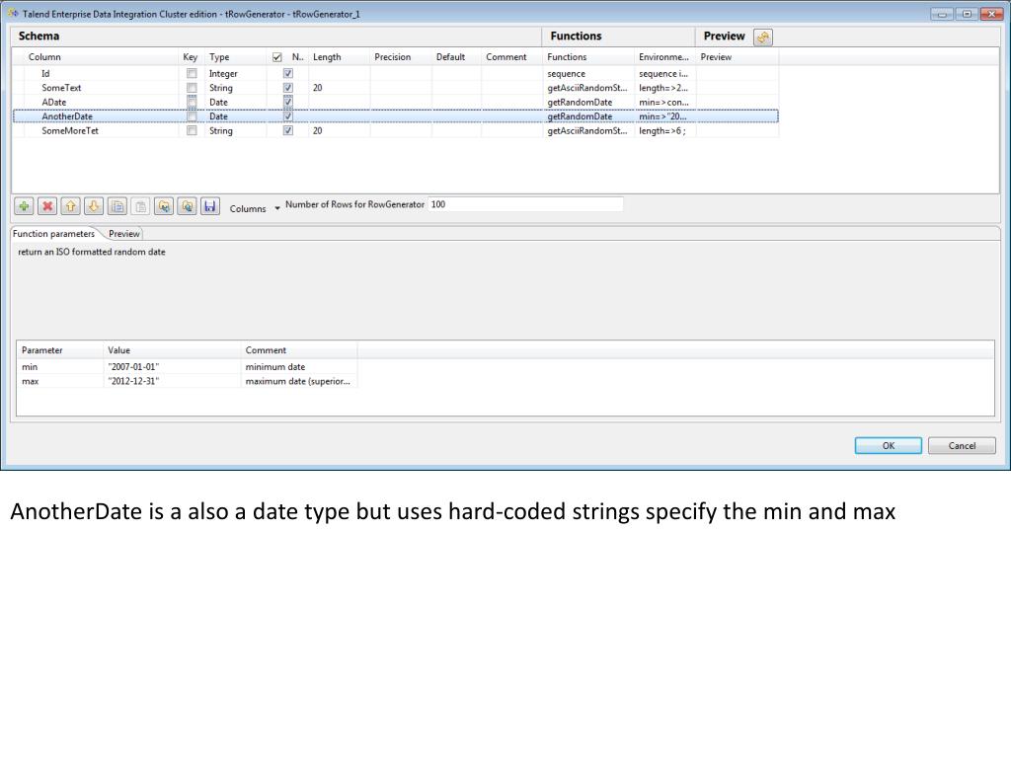Edit the max parameter value "2012-12-31"
Viewport: 1011px width, 758px height.
(x=172, y=381)
